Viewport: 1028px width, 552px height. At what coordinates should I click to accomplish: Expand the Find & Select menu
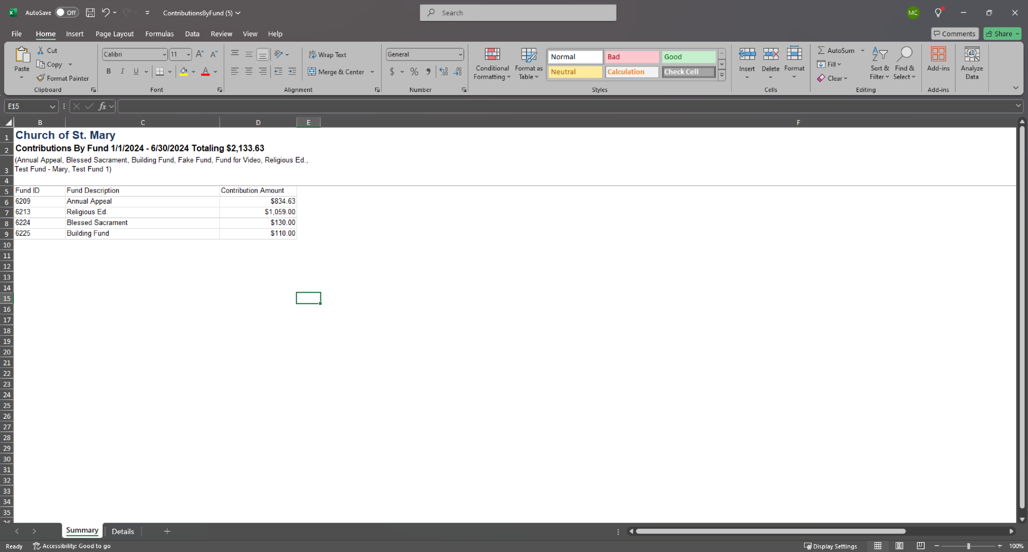click(x=904, y=63)
